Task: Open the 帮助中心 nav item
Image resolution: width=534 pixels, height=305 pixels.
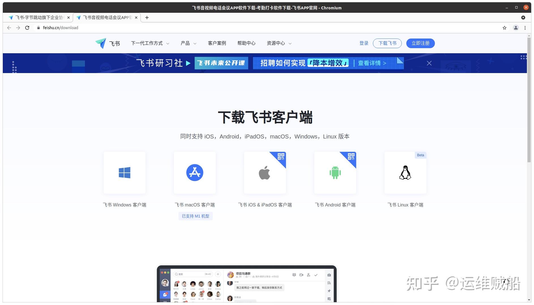Action: tap(246, 43)
